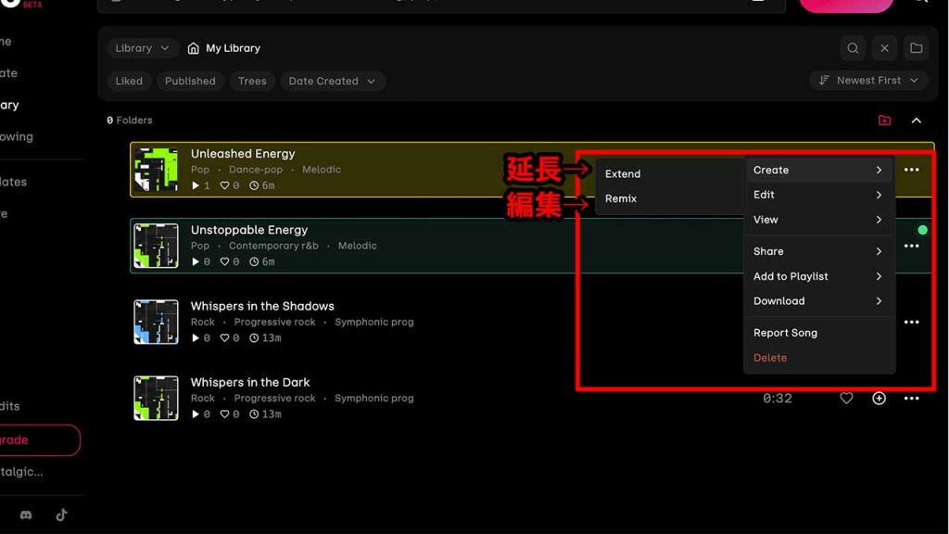The image size is (949, 534).
Task: Click Progressive rock tag on Whispers in the Dark
Action: (x=274, y=399)
